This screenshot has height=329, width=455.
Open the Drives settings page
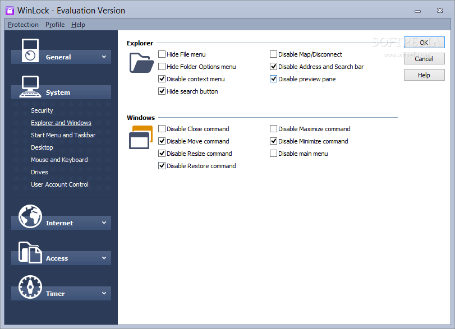tap(39, 172)
